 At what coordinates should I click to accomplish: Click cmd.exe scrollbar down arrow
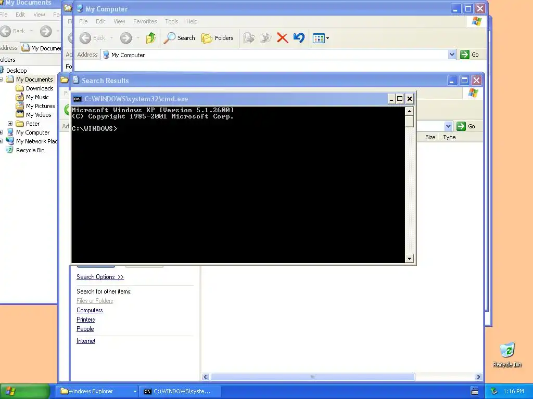409,259
